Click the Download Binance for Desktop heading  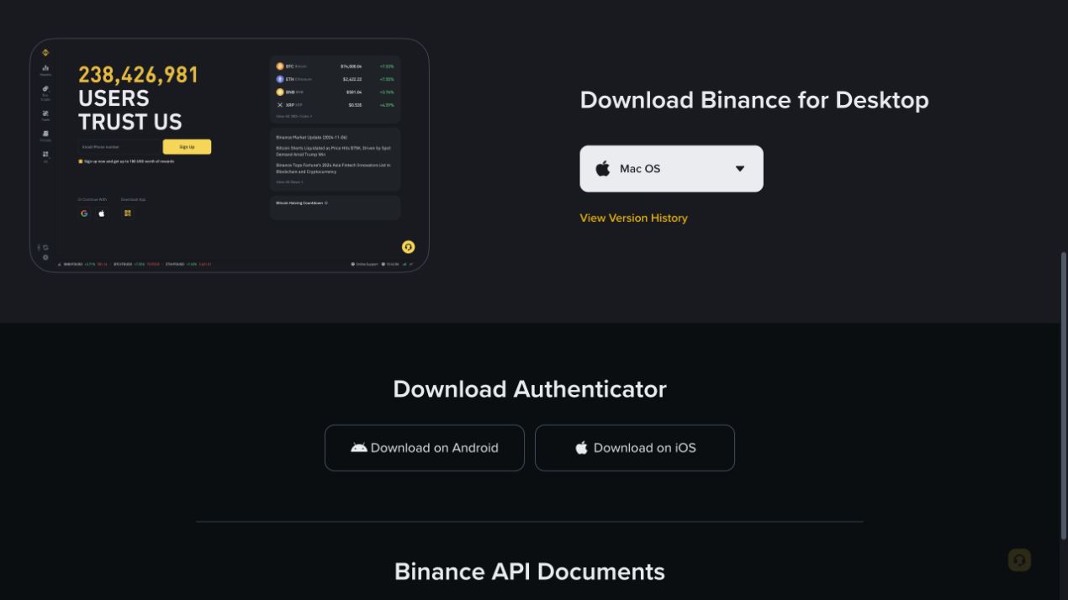(x=754, y=100)
